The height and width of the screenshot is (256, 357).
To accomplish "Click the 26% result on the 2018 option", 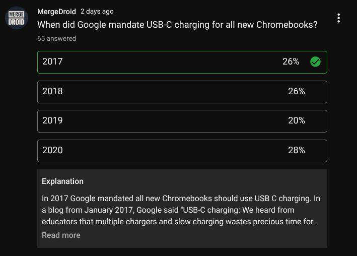I will coord(296,91).
